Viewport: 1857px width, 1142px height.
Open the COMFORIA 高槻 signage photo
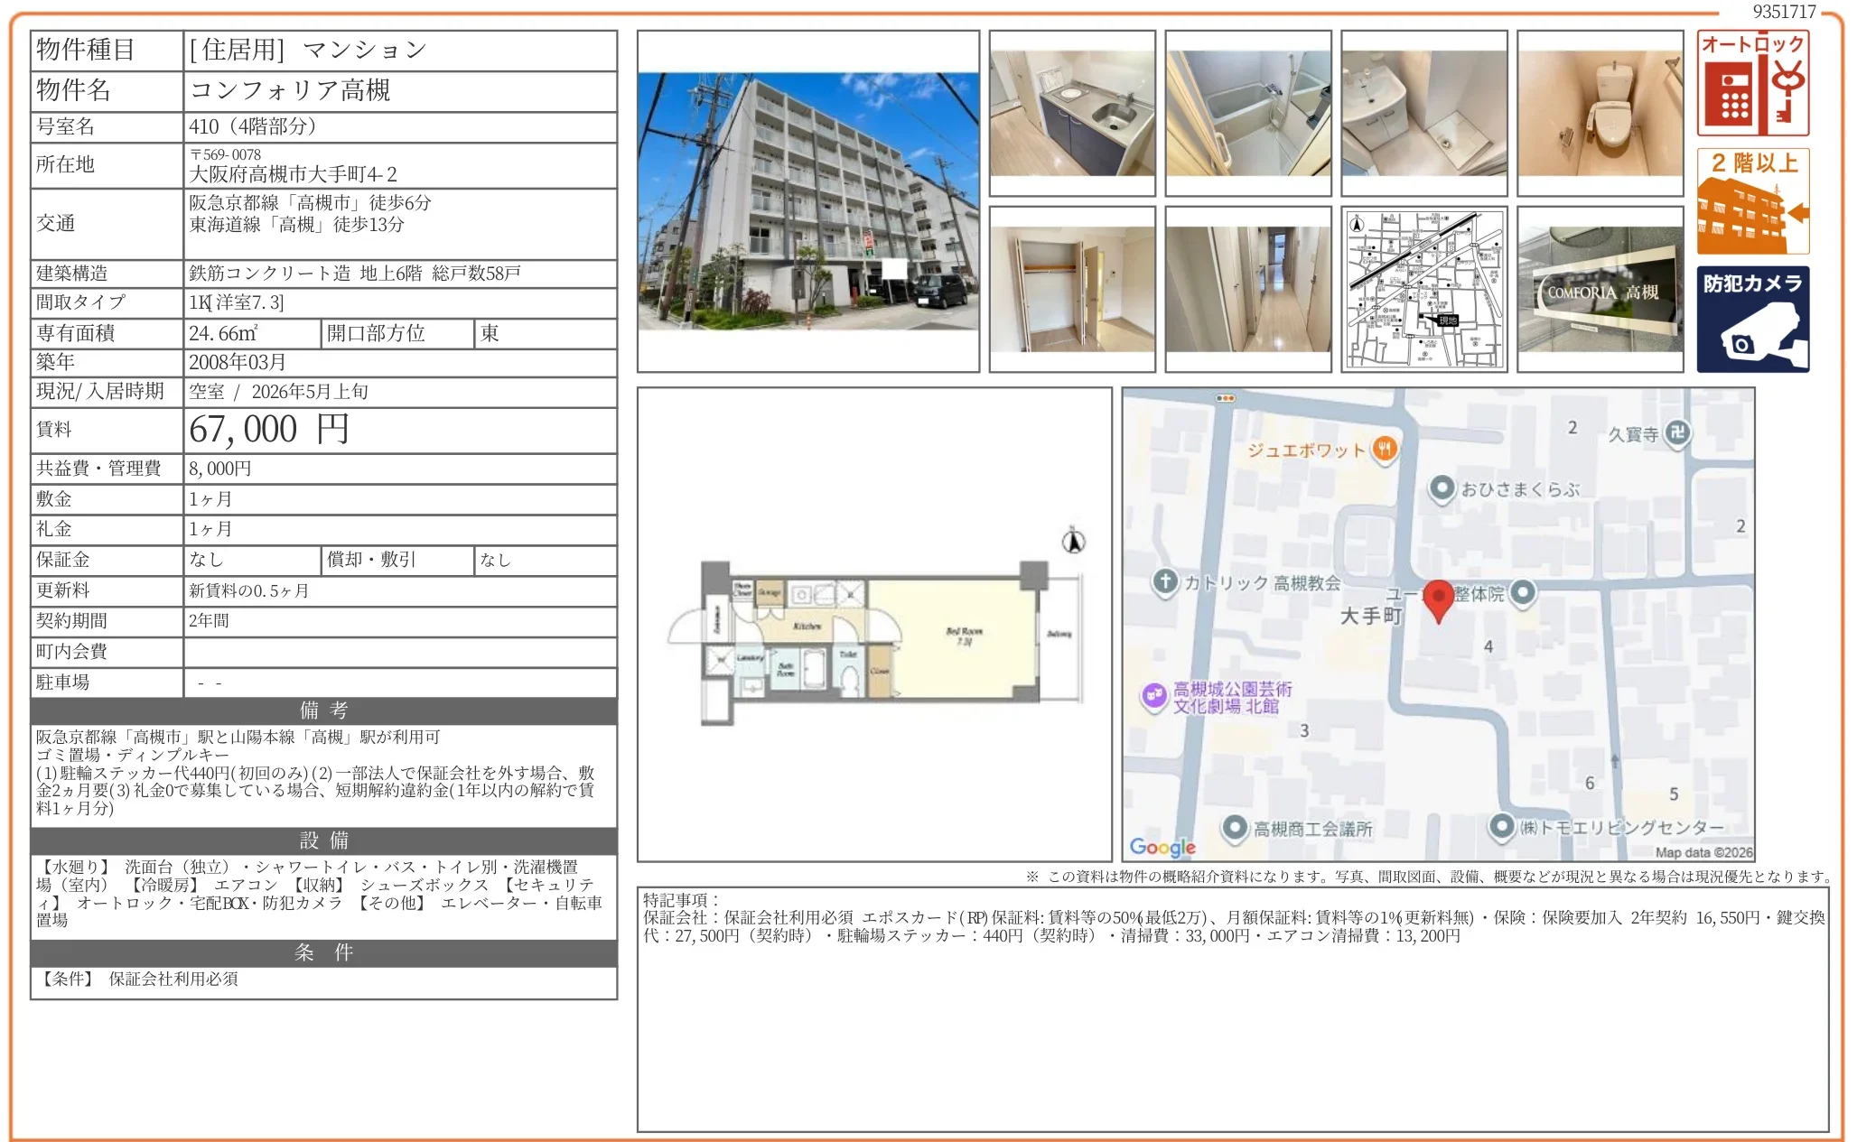[1600, 289]
